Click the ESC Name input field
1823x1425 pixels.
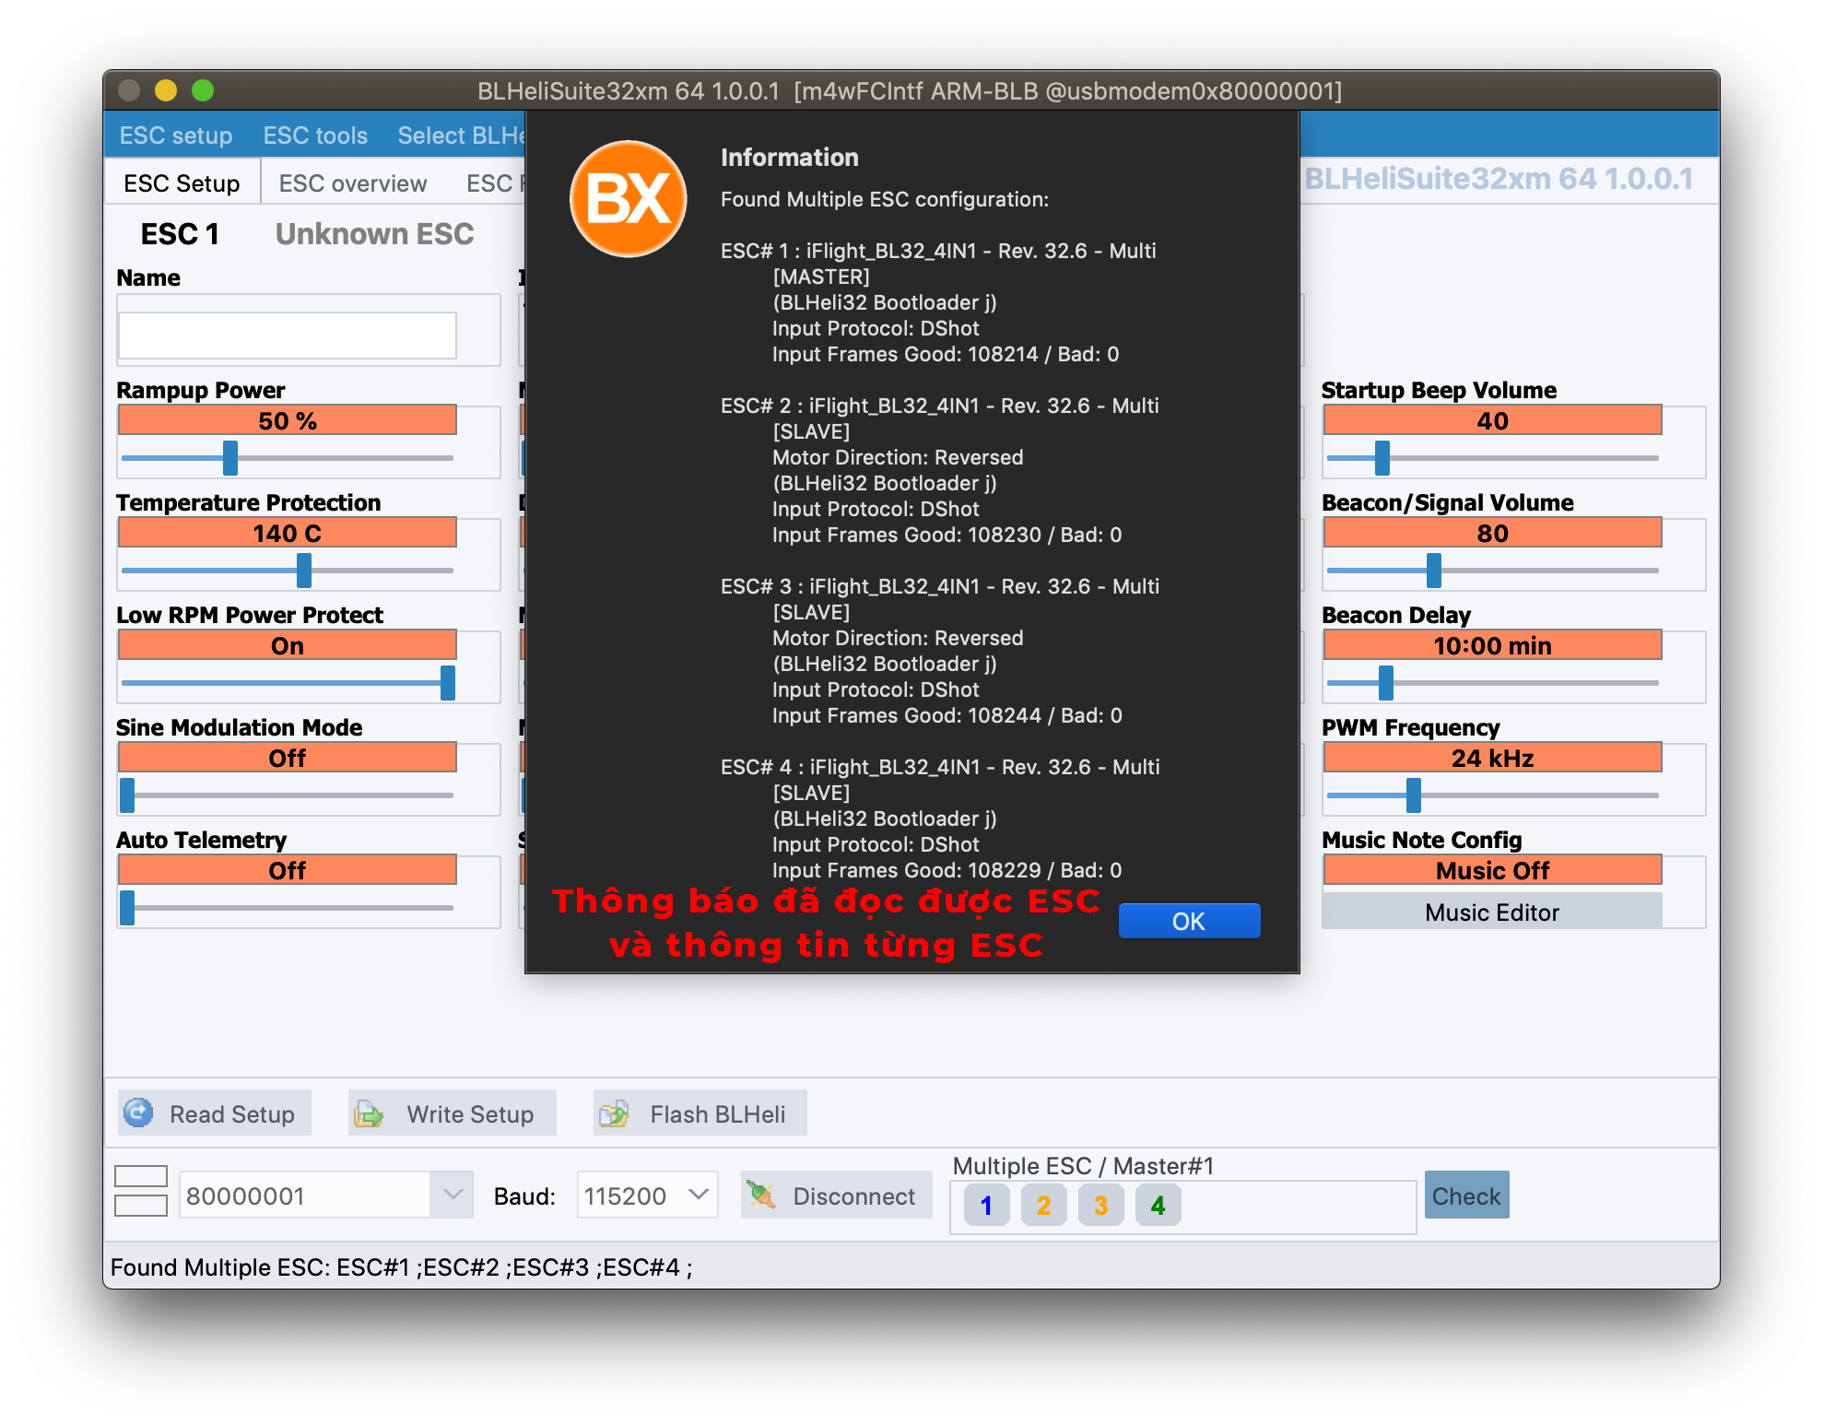(x=288, y=336)
